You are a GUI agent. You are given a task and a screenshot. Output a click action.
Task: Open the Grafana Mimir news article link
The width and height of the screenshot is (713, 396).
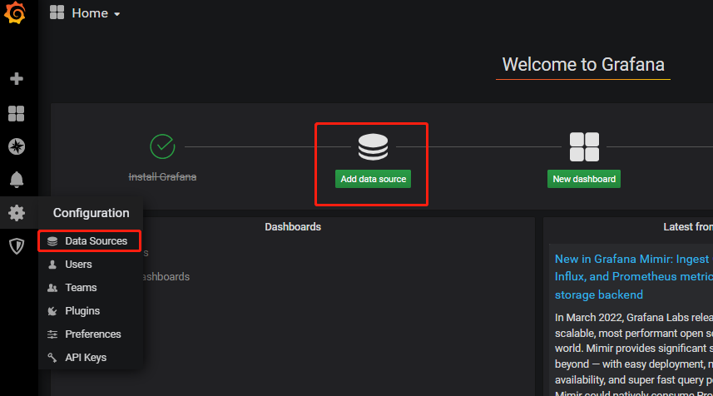click(633, 277)
